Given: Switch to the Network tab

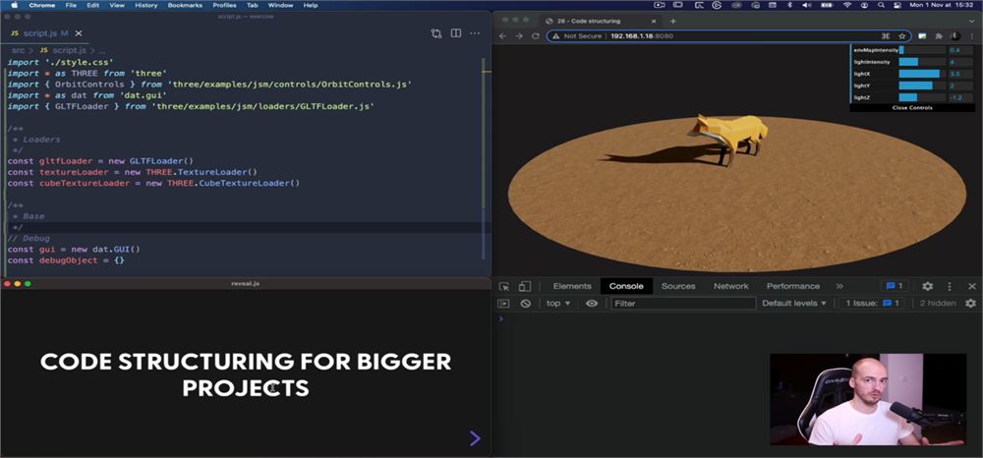Looking at the screenshot, I should (x=731, y=286).
